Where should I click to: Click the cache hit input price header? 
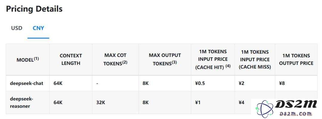point(213,59)
